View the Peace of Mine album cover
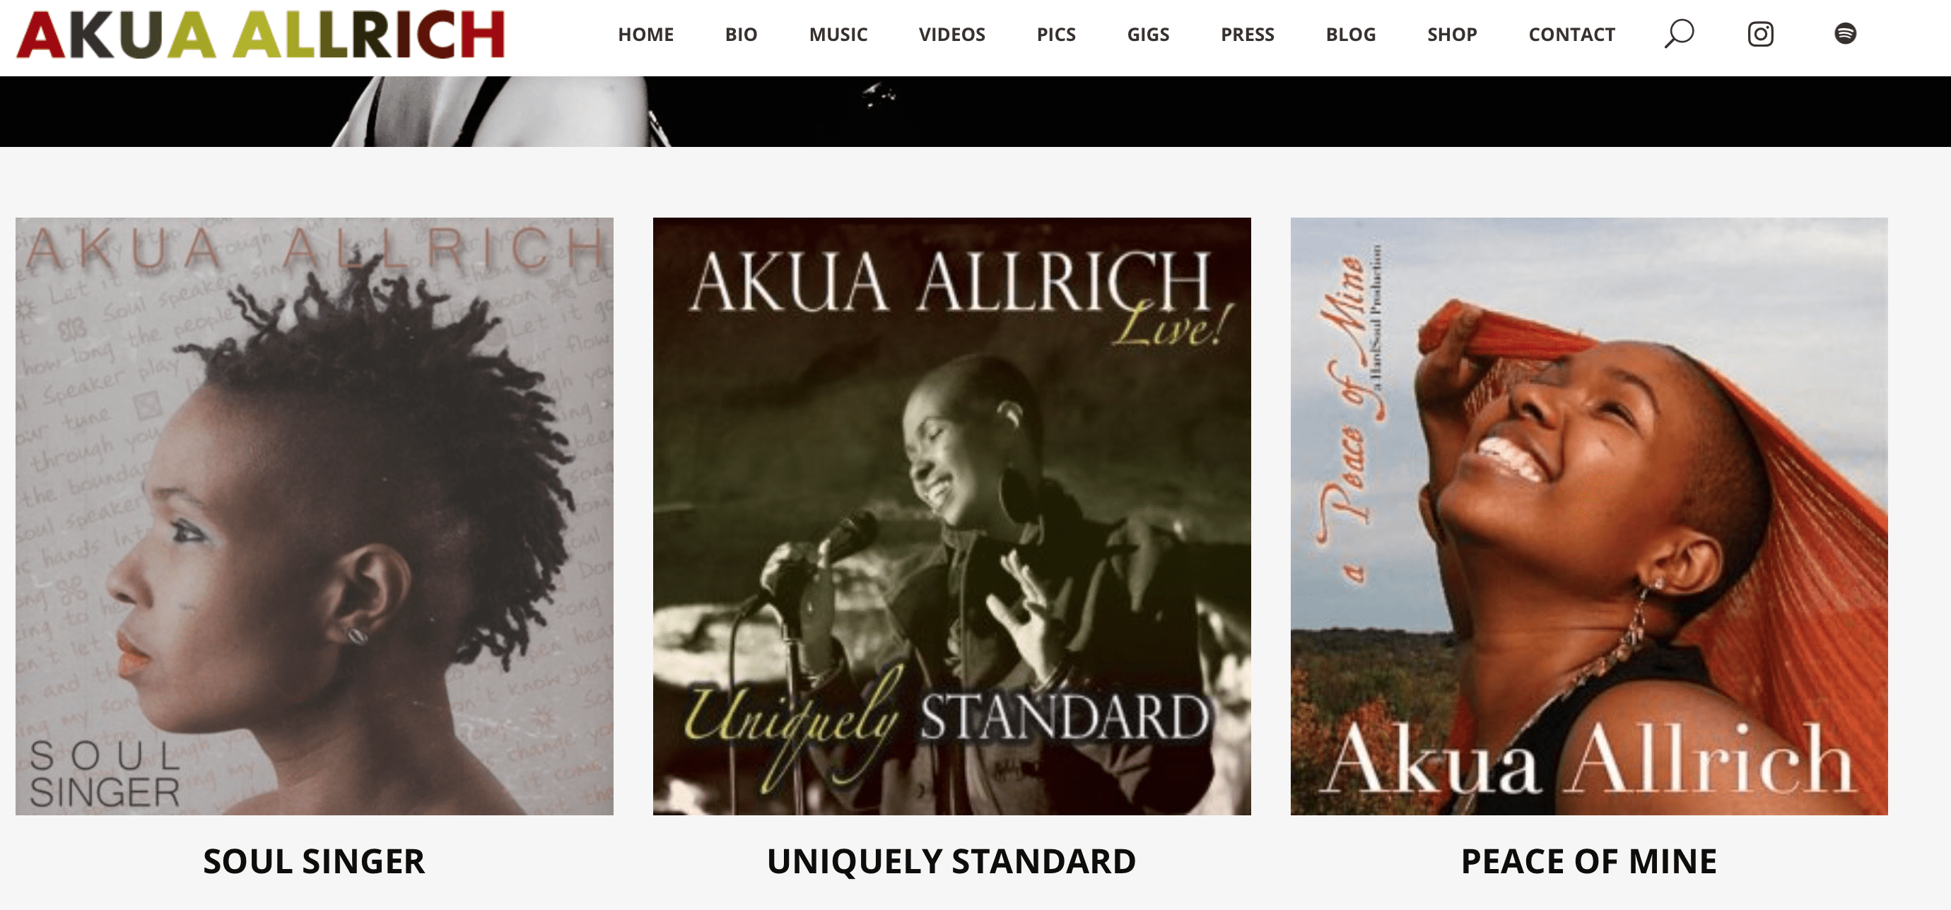 pos(1589,516)
